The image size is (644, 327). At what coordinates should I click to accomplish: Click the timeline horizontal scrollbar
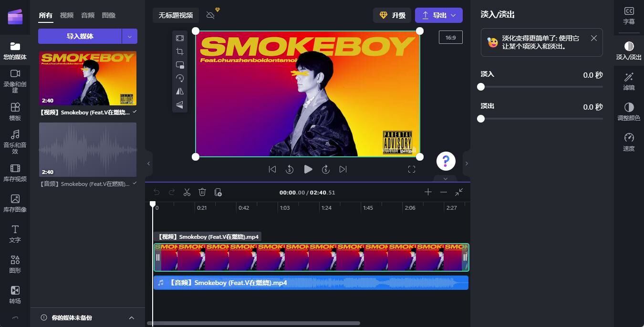tap(253, 323)
